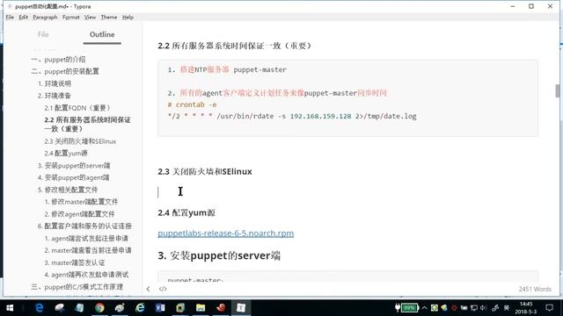The width and height of the screenshot is (563, 316).
Task: Go to outline item 2.3 关闭防火墙和SElinux
Action: [x=80, y=141]
